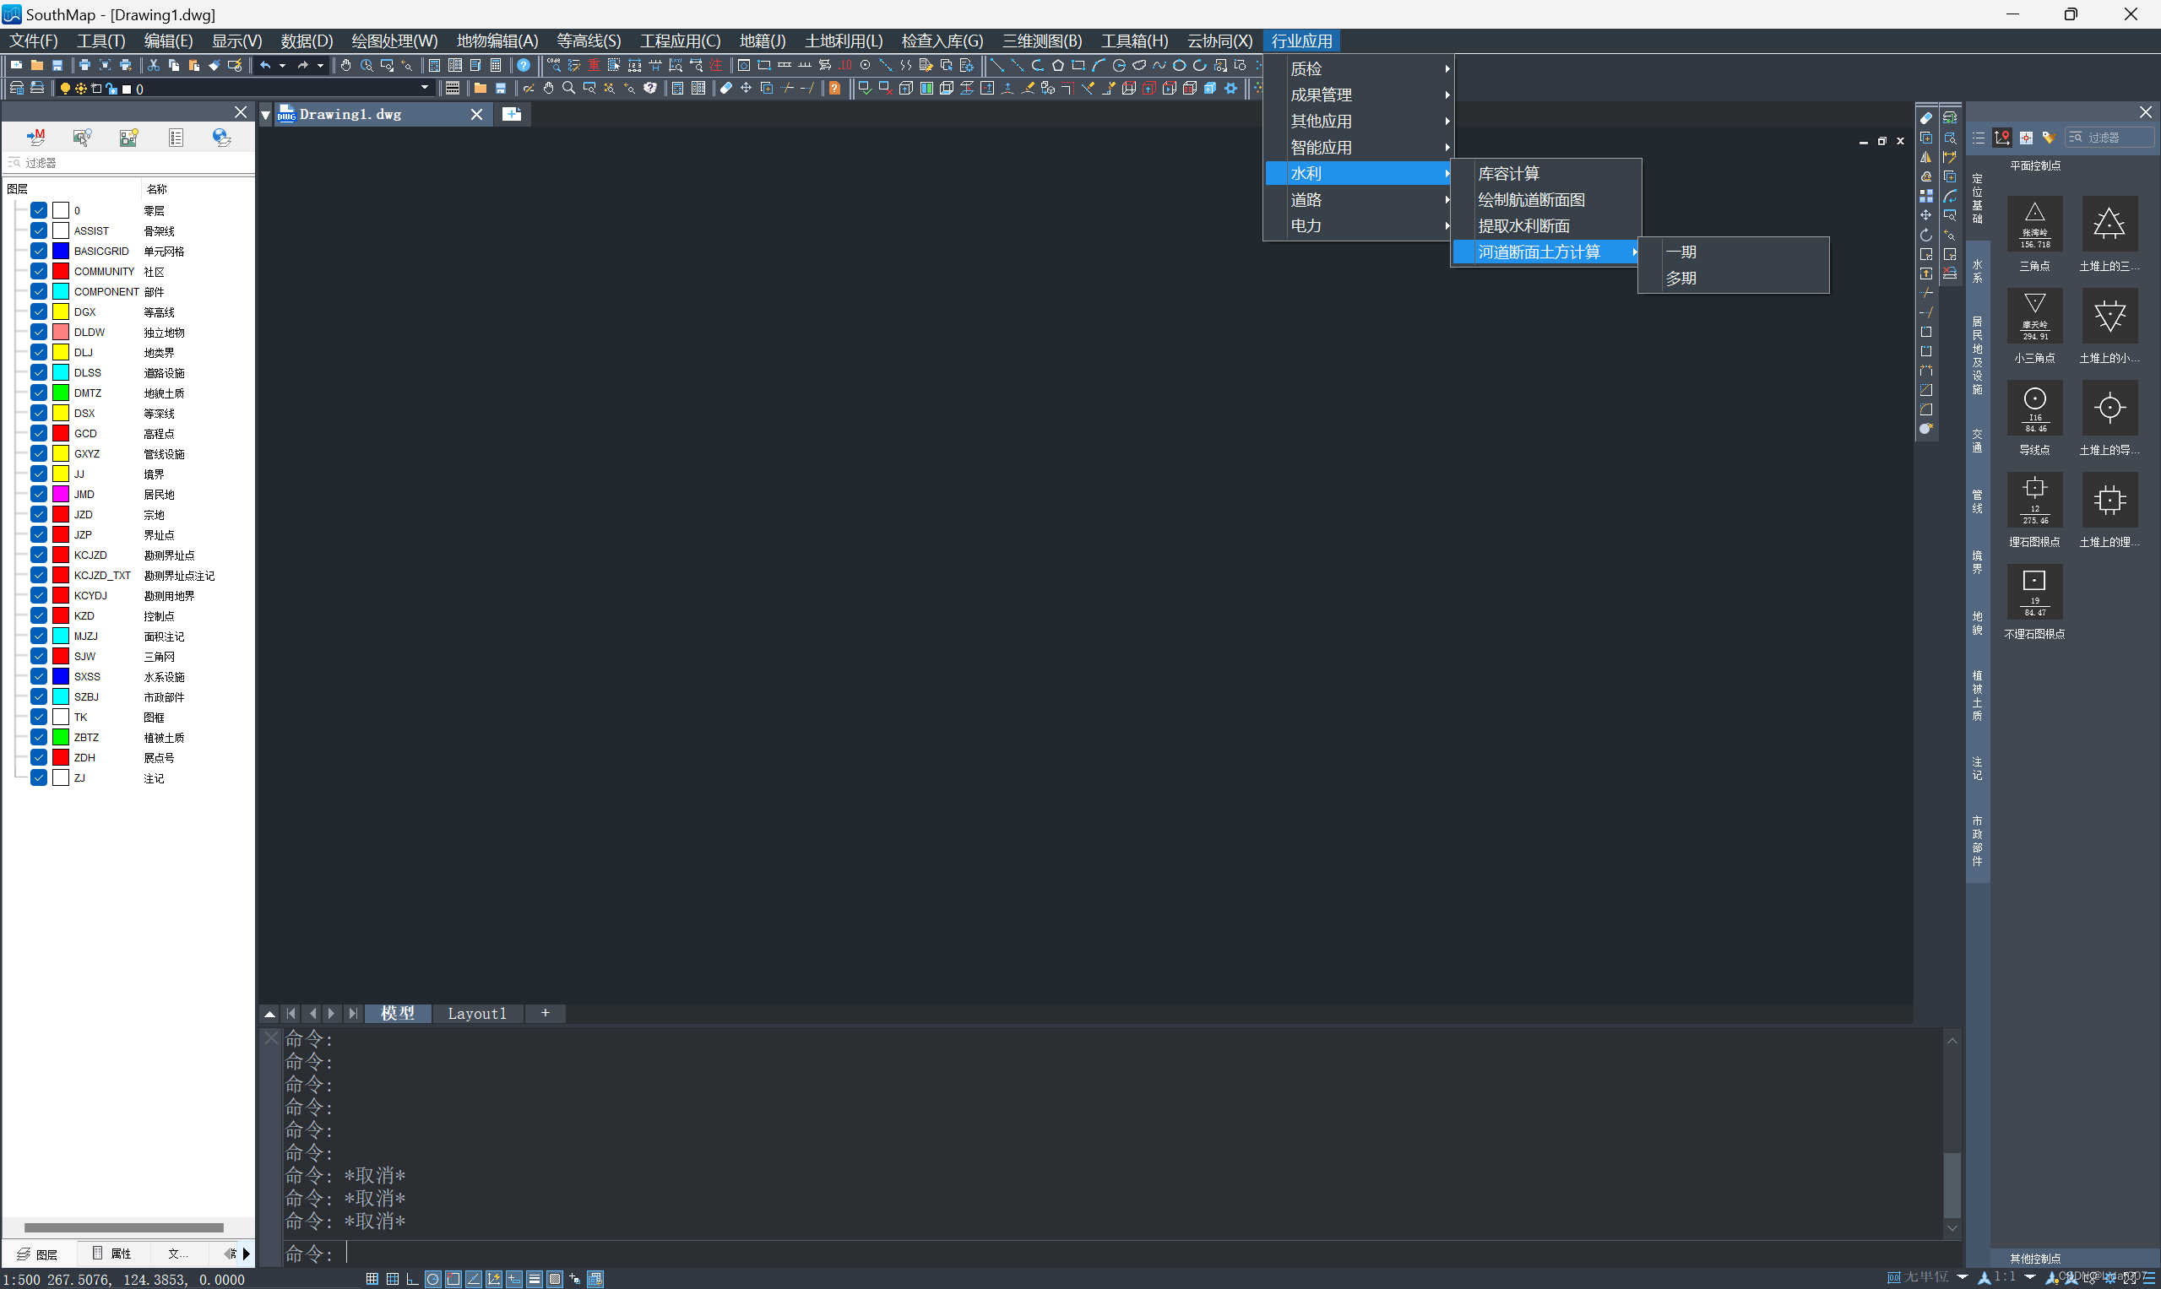Screen dimensions: 2161x1289
Task: Open the 居民地及设施 symbol category
Action: [x=1978, y=355]
